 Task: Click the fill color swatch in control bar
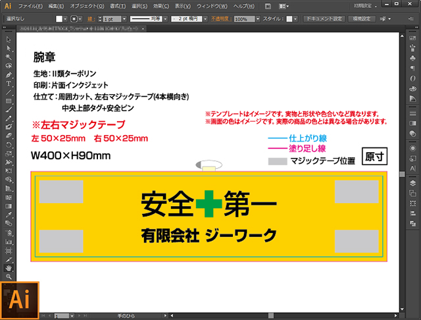click(59, 19)
